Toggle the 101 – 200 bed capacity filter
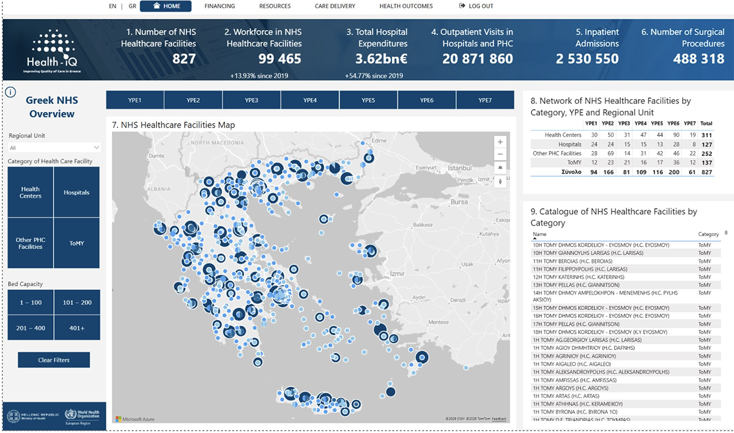This screenshot has height=433, width=734. [x=76, y=303]
